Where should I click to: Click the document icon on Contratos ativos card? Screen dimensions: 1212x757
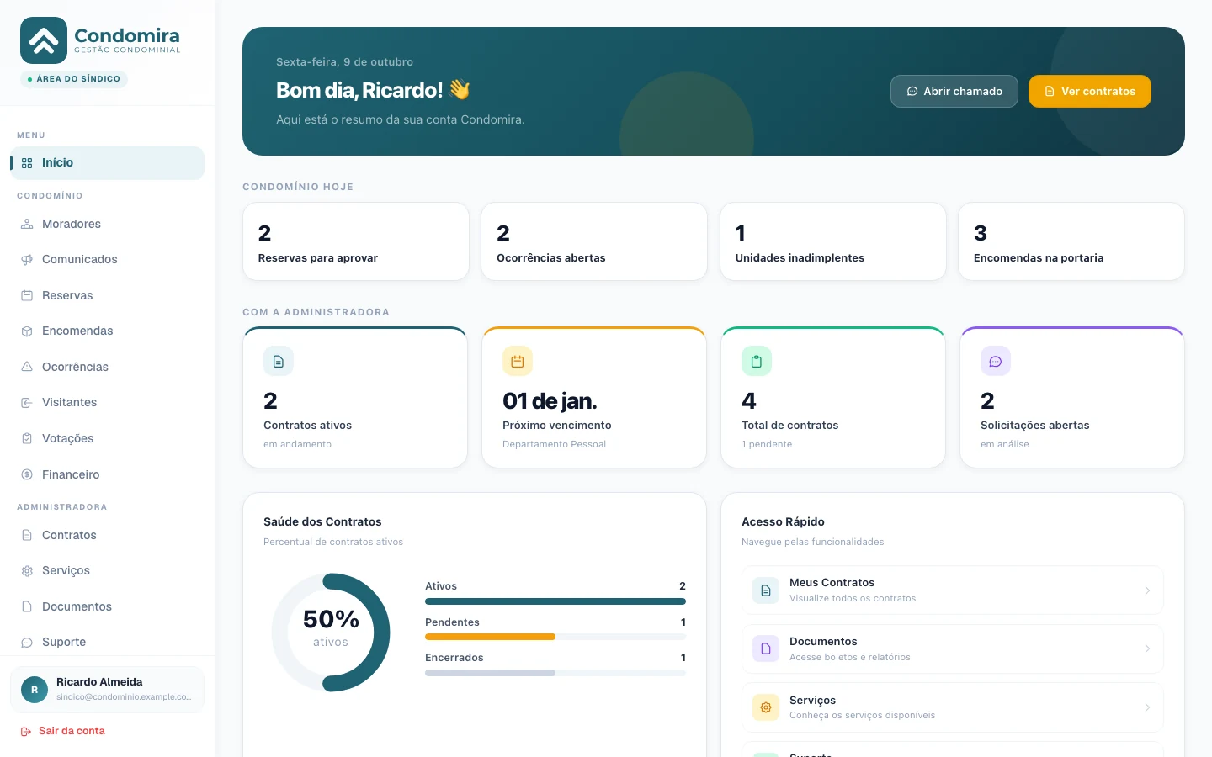pos(279,361)
